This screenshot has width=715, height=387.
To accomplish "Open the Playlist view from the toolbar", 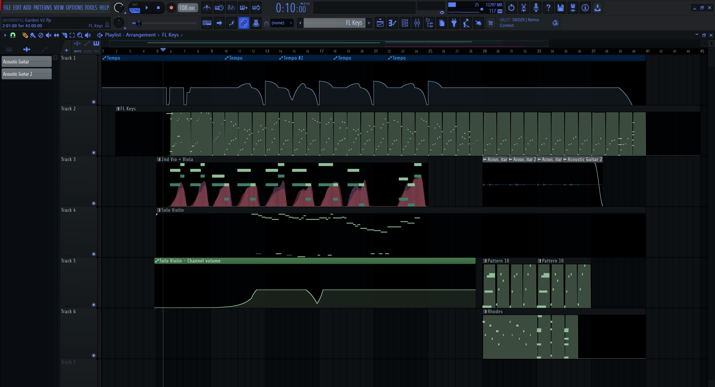I will (380, 23).
